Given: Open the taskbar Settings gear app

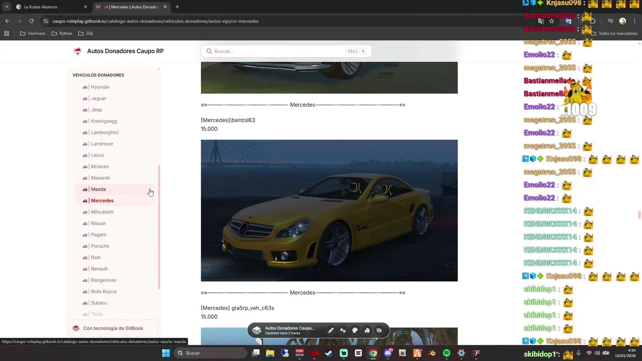Looking at the screenshot, I should pos(461,353).
